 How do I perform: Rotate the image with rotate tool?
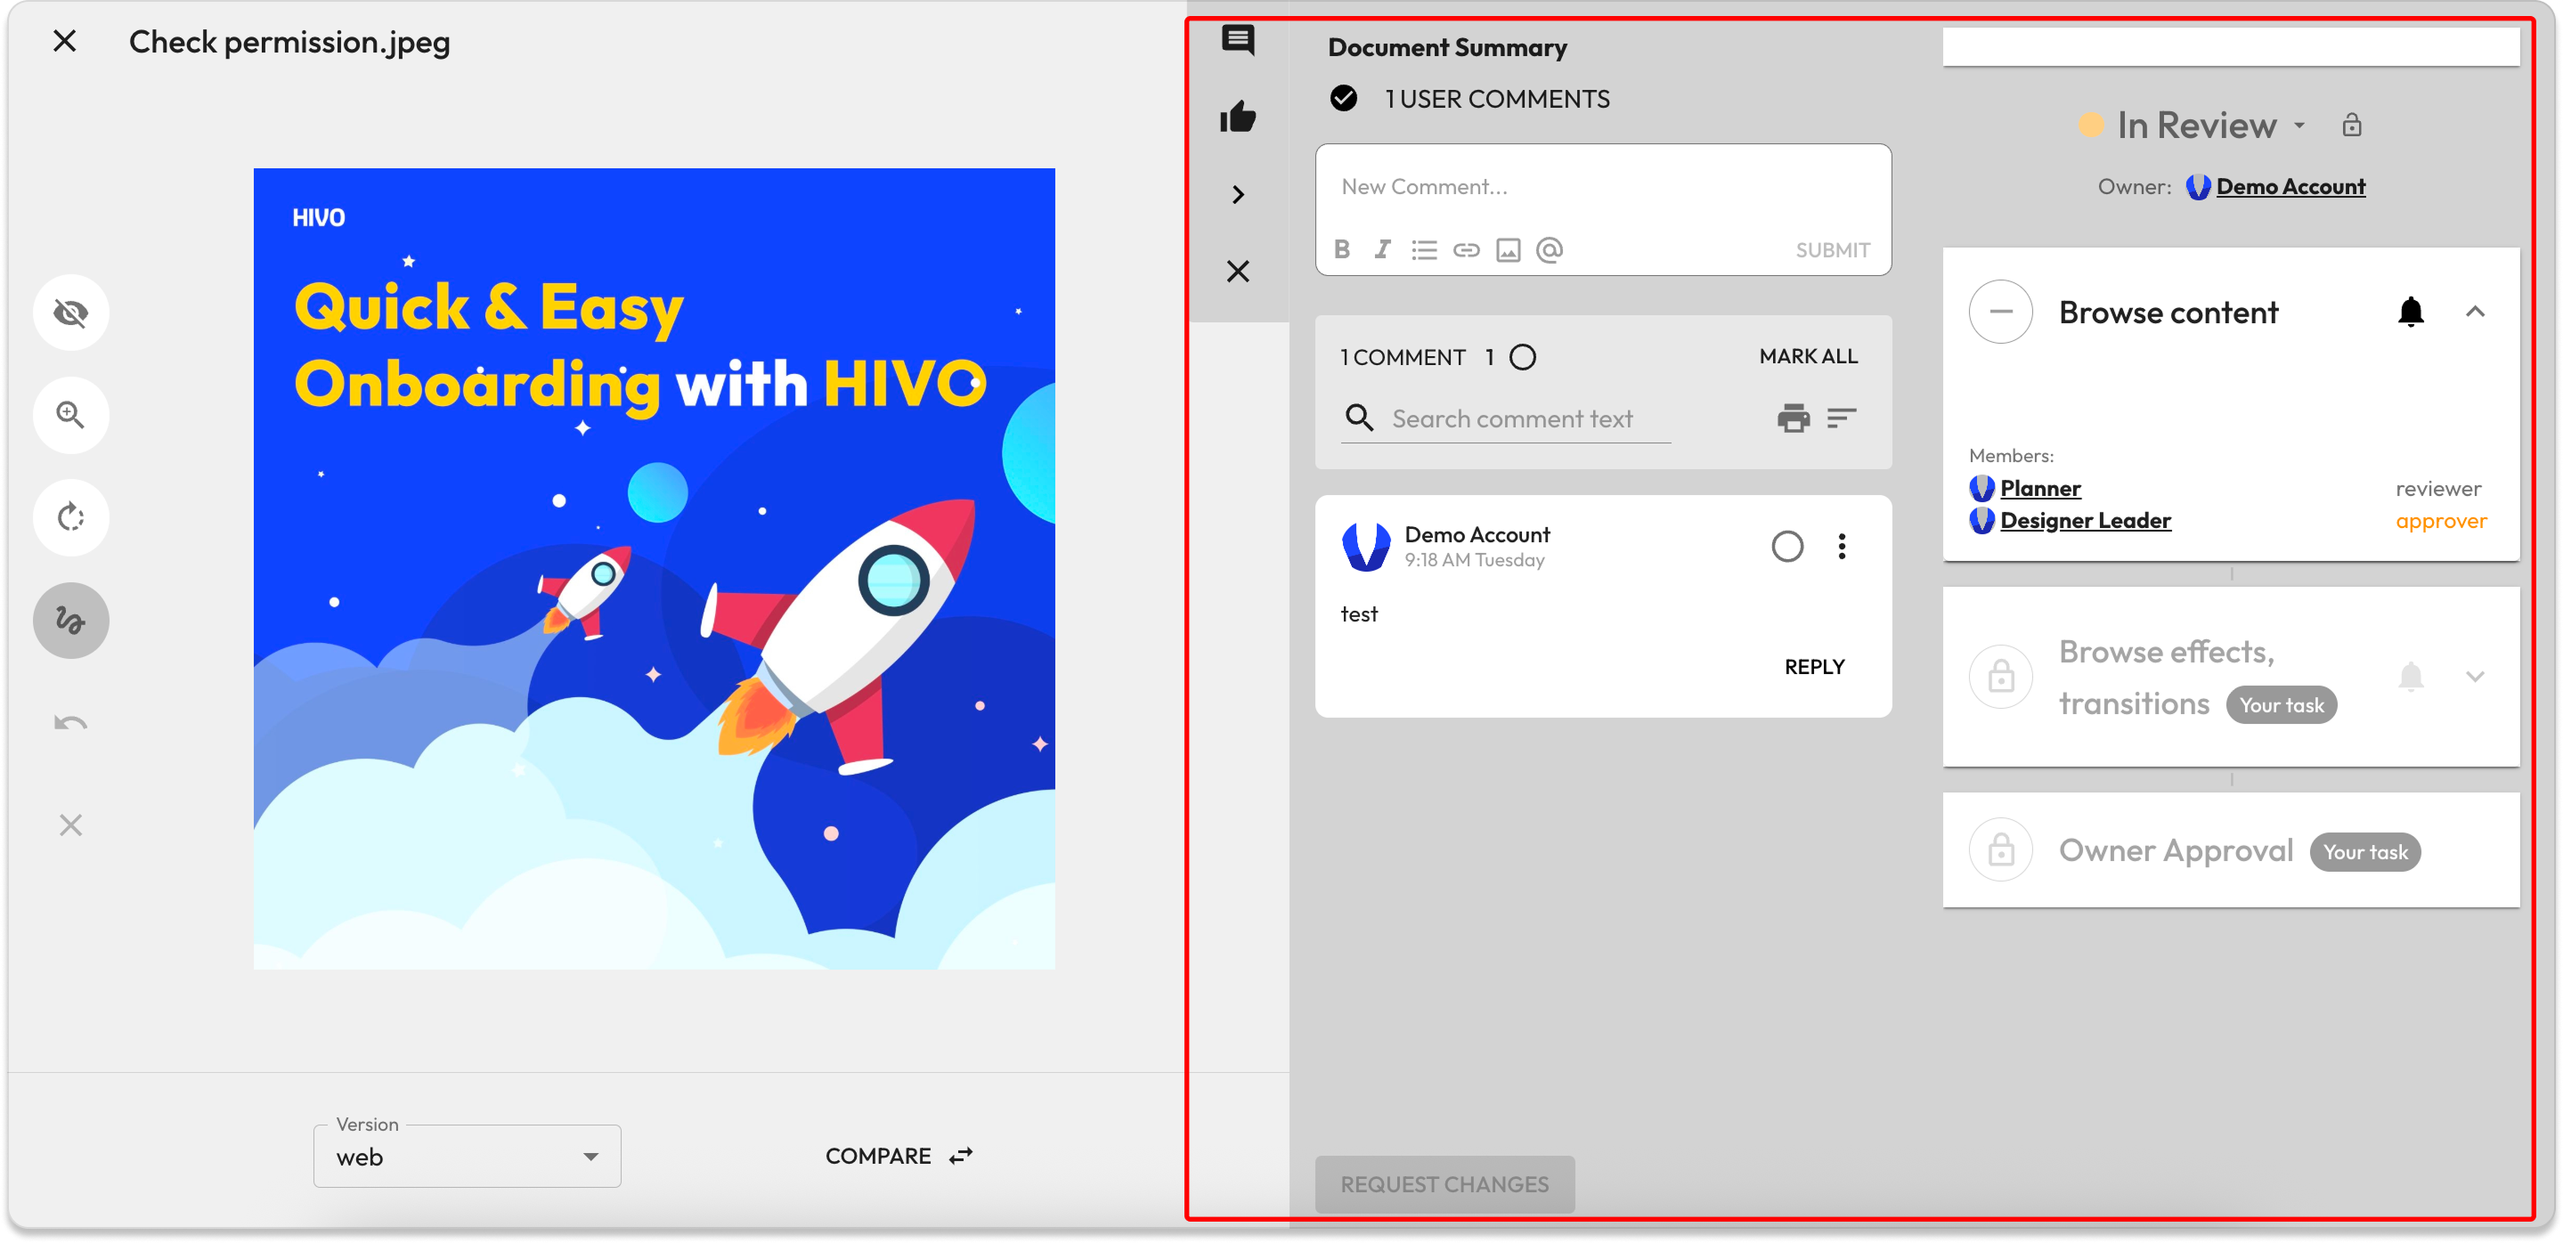(x=70, y=517)
